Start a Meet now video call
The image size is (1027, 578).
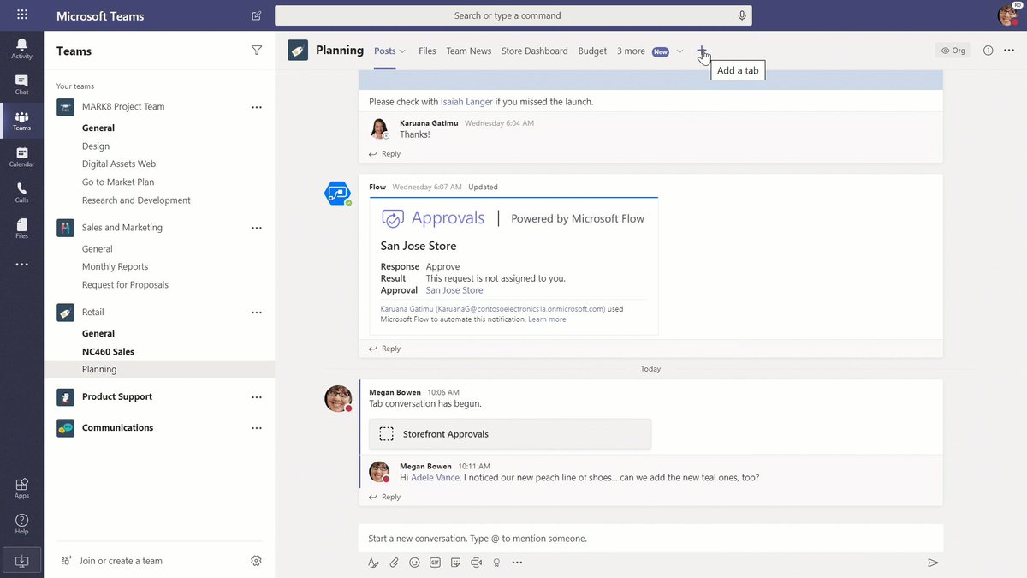click(x=476, y=563)
